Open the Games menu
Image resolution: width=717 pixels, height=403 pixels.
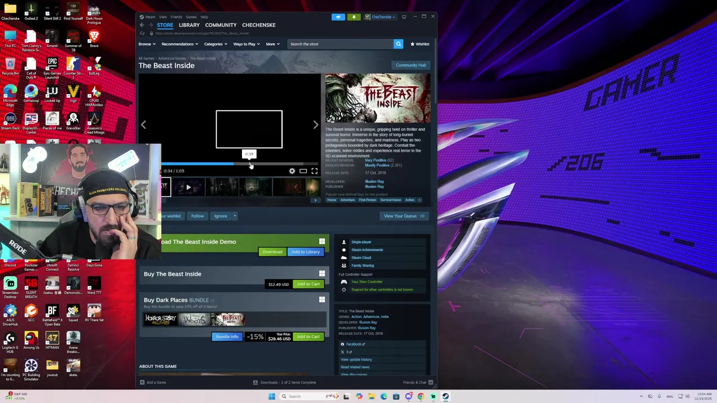click(x=191, y=17)
